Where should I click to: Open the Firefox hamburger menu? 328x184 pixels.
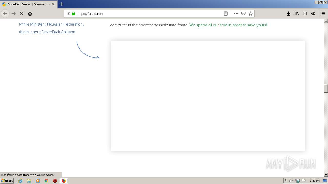click(323, 14)
